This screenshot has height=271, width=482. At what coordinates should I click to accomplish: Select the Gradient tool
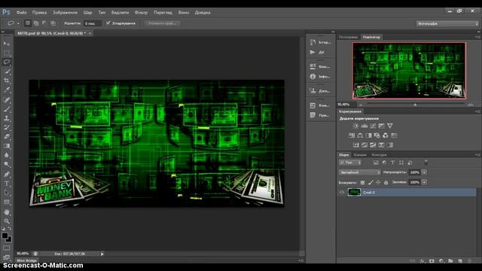7,146
